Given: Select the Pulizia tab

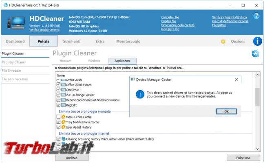Looking at the screenshot, I should point(44,41).
